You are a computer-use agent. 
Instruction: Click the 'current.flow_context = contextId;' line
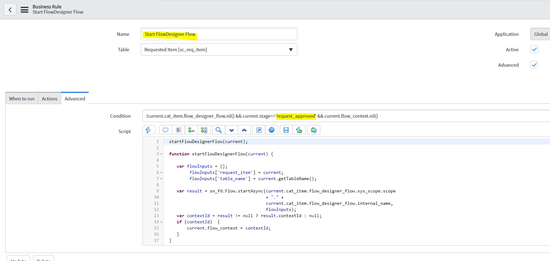(x=229, y=228)
